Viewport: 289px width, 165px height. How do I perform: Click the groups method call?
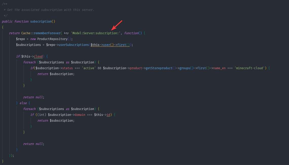[x=184, y=68]
